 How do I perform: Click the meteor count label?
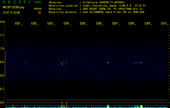37,9
